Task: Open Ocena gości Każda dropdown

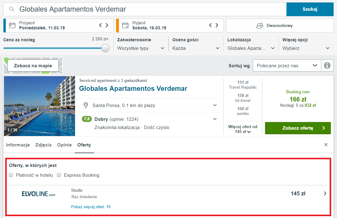Action: (x=196, y=48)
